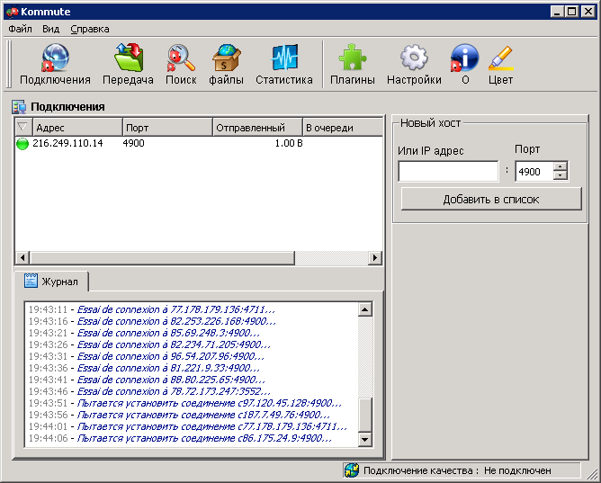Image resolution: width=601 pixels, height=483 pixels.
Task: Select the Журнал tab
Action: coord(51,282)
